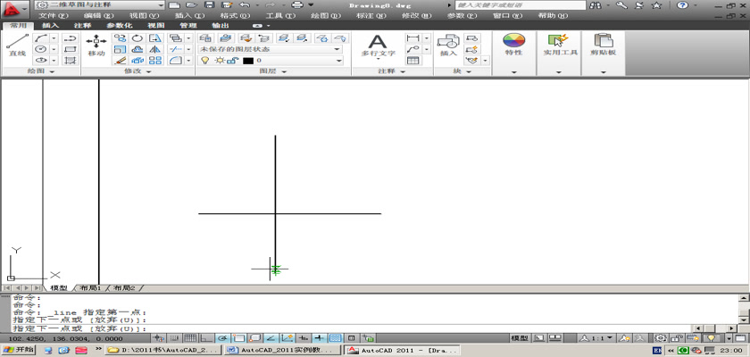Switch to the 参数化 ribbon tab
Image resolution: width=750 pixels, height=357 pixels.
(120, 25)
